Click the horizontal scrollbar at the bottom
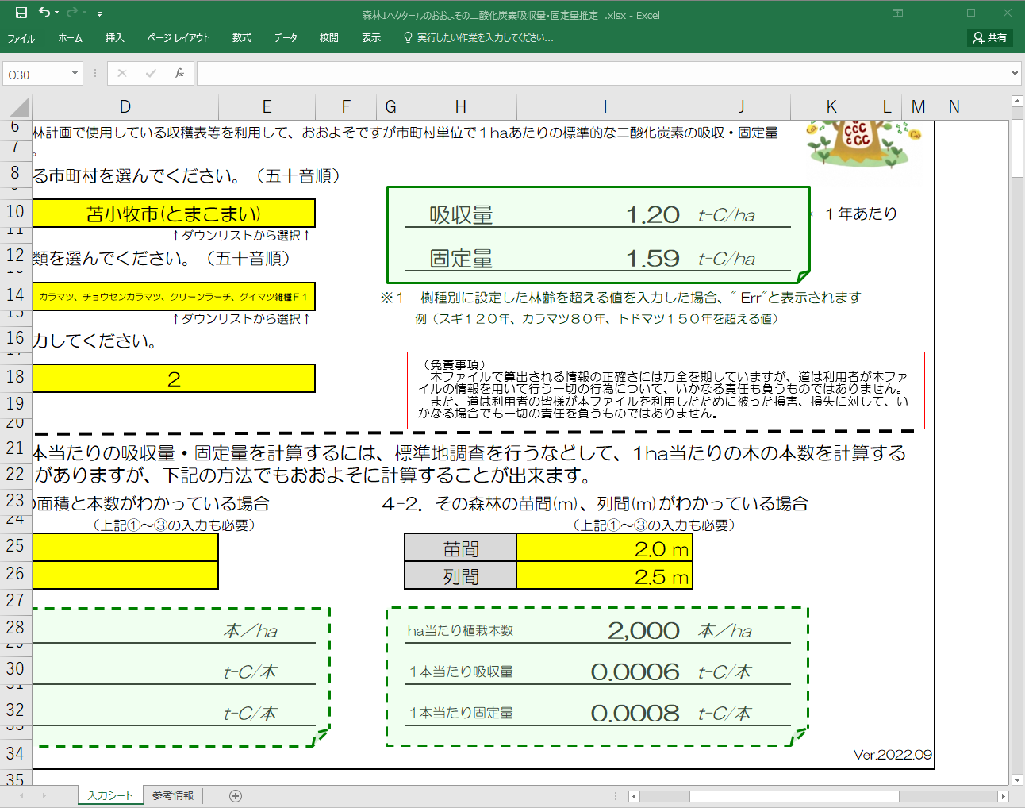1025x808 pixels. (x=793, y=795)
